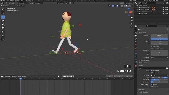Enable the Placeholders checkbox
This screenshot has height=95, width=169.
pyautogui.click(x=151, y=87)
